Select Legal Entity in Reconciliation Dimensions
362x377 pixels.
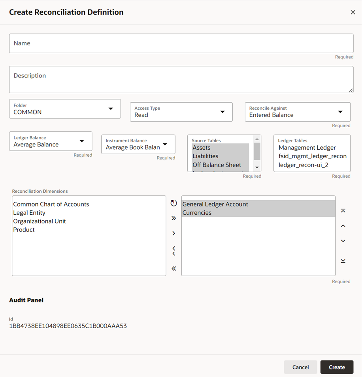point(29,212)
